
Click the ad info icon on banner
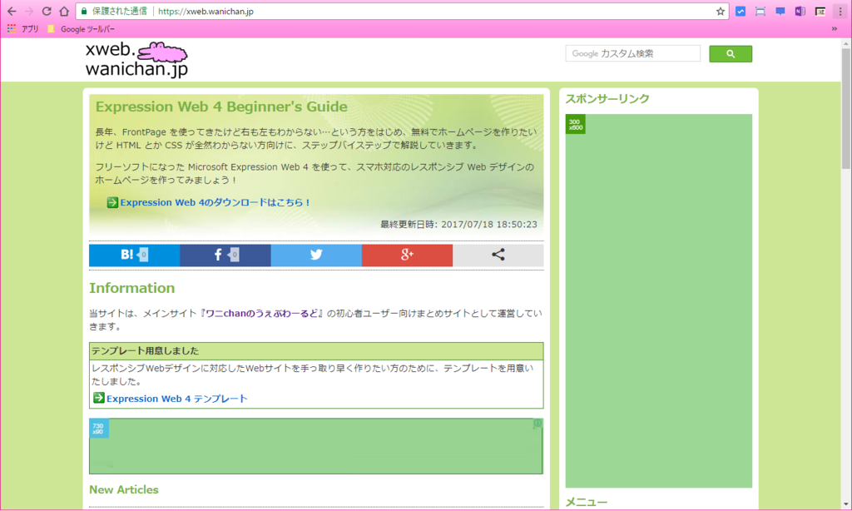537,423
